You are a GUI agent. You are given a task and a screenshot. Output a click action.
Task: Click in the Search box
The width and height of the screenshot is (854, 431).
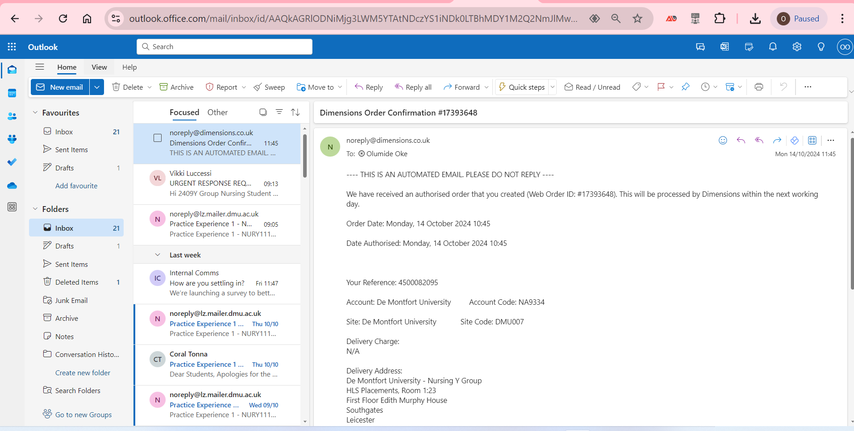[x=225, y=47]
